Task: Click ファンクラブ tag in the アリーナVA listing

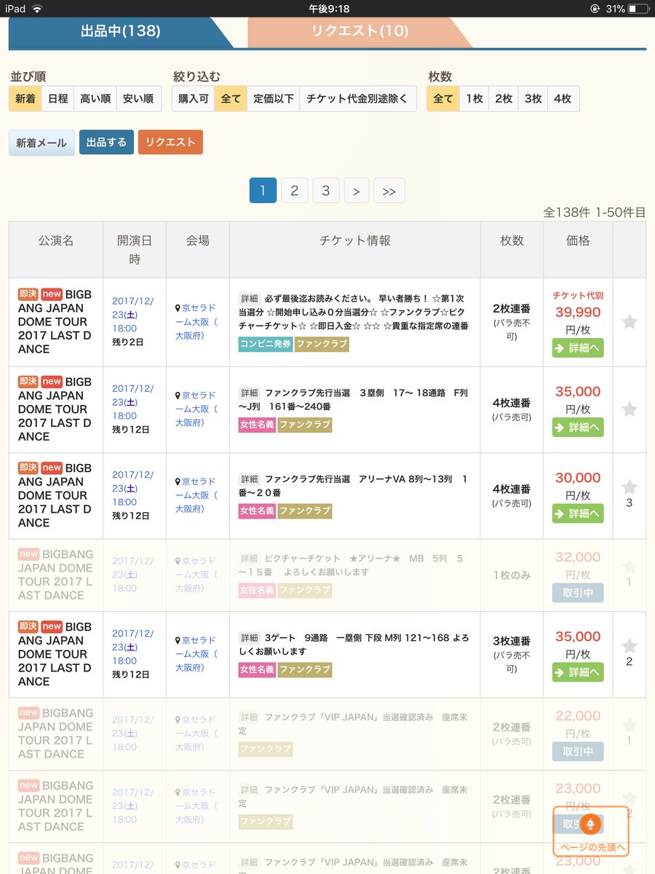Action: point(305,511)
